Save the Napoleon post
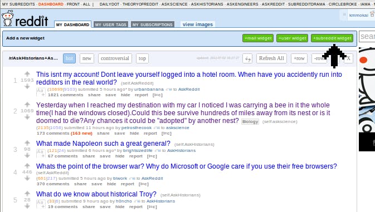This screenshot has height=212, width=375. (x=105, y=156)
